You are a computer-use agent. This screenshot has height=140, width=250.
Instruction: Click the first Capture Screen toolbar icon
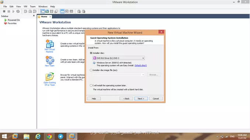[79, 11]
